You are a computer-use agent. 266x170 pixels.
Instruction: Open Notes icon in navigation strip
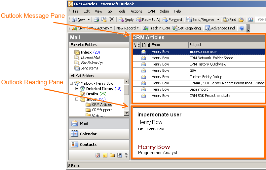(105, 155)
